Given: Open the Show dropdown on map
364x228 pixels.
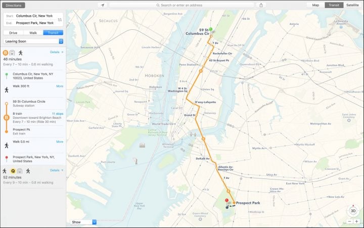Looking at the screenshot, I should 83,222.
